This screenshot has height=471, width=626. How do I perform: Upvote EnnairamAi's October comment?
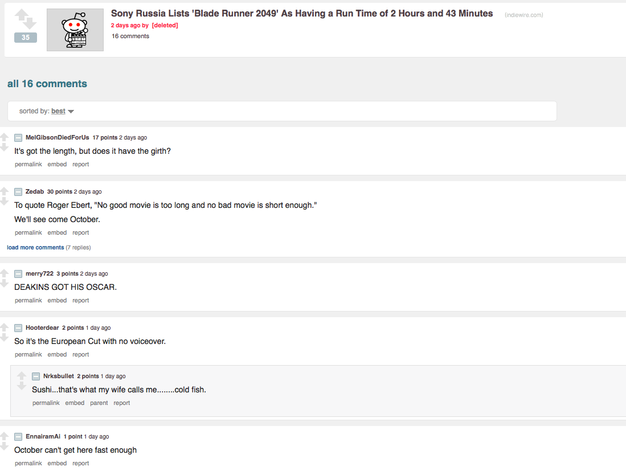click(4, 436)
